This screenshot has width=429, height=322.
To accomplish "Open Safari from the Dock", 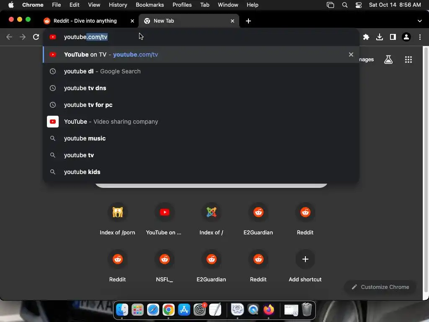I will [153, 310].
